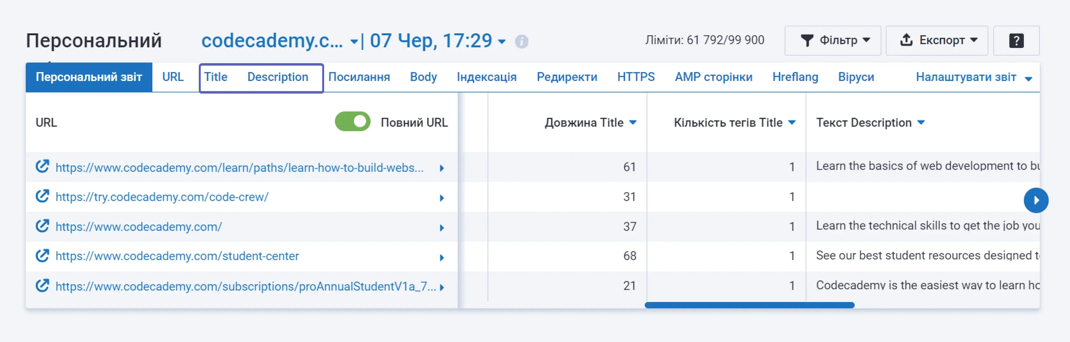
Task: Switch to the Індексація tab
Action: tap(486, 77)
